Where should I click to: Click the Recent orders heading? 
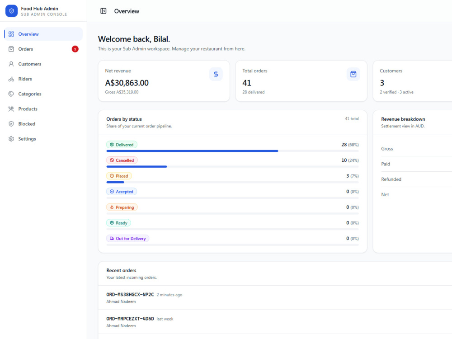coord(121,270)
